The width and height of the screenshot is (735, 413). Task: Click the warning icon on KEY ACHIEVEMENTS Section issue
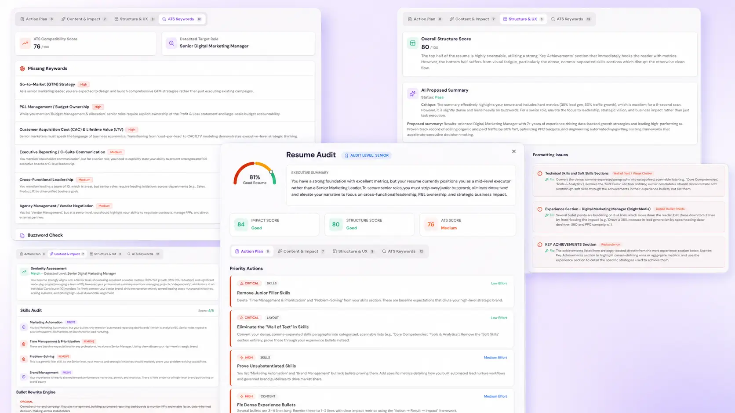coord(540,244)
